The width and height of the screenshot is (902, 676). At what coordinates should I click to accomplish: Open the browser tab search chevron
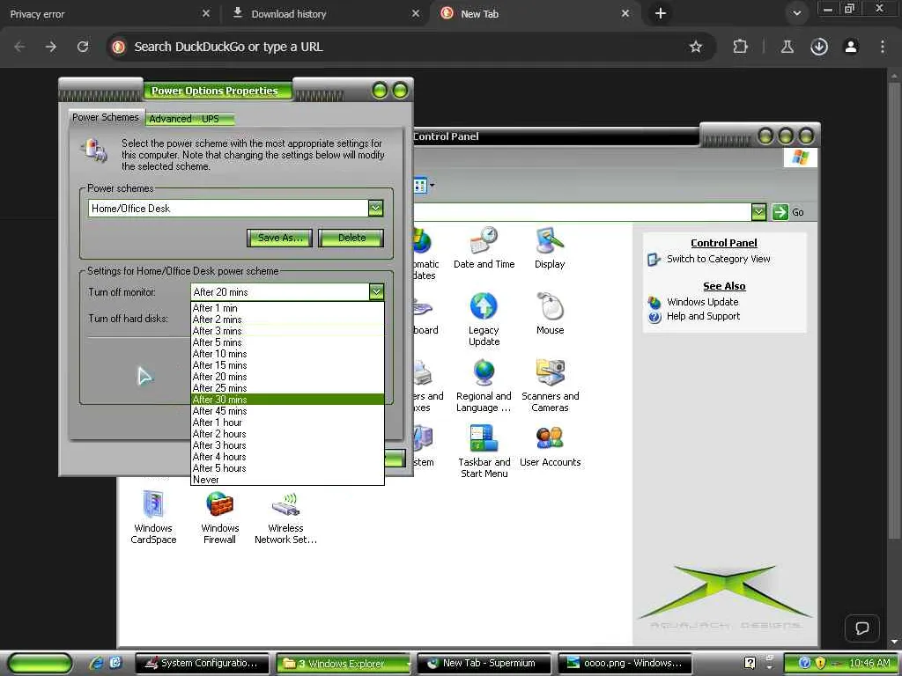tap(796, 13)
